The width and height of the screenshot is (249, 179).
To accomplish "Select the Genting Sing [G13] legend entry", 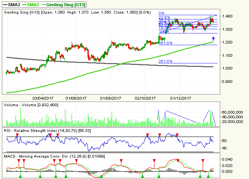I will 63,5.
